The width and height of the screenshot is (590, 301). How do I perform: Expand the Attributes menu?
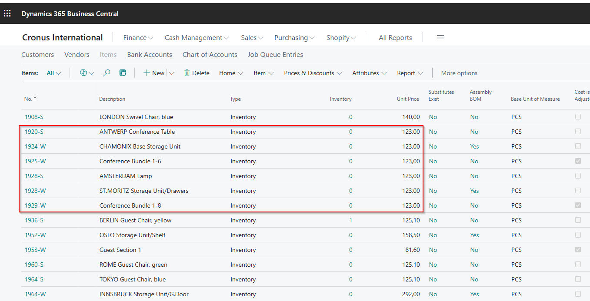point(370,73)
